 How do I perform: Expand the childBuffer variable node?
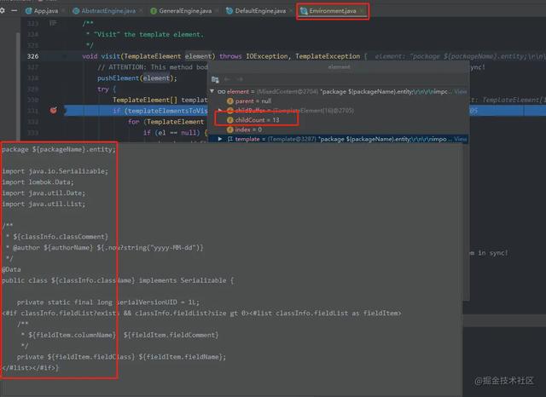click(x=220, y=111)
